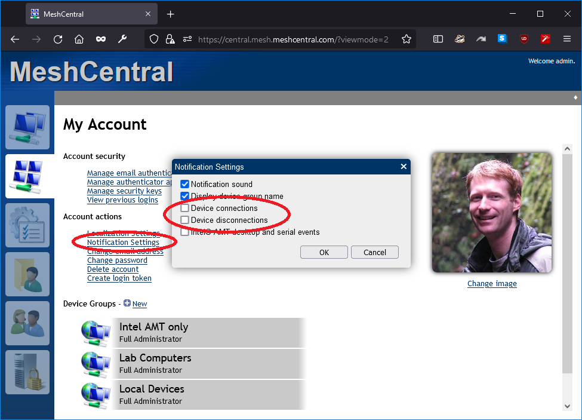The width and height of the screenshot is (582, 420).
Task: Click the Change password link
Action: [117, 260]
